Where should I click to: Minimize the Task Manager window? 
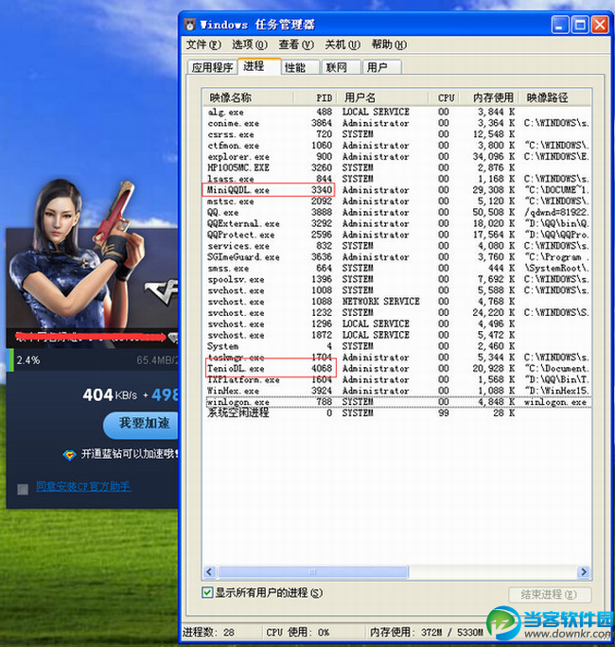click(x=560, y=26)
